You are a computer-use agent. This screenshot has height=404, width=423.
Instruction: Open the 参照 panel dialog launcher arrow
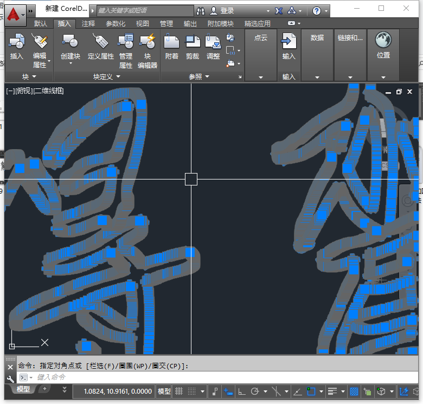[240, 77]
